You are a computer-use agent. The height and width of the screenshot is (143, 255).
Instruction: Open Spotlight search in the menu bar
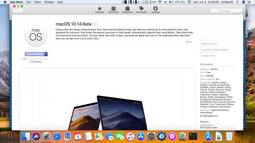[237, 2]
